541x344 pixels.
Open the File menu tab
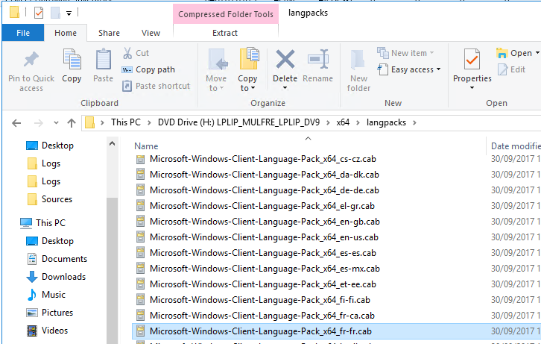click(x=23, y=33)
